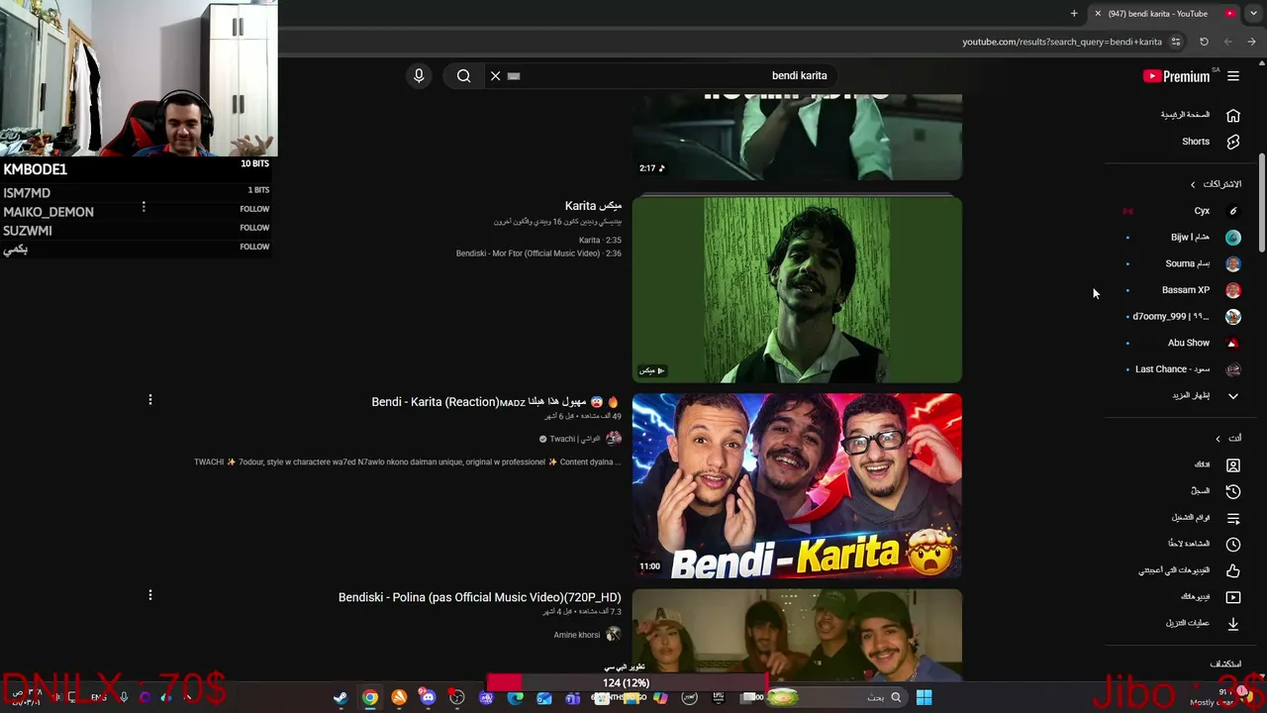Open options menu for Bendiski - Polina video

point(150,595)
